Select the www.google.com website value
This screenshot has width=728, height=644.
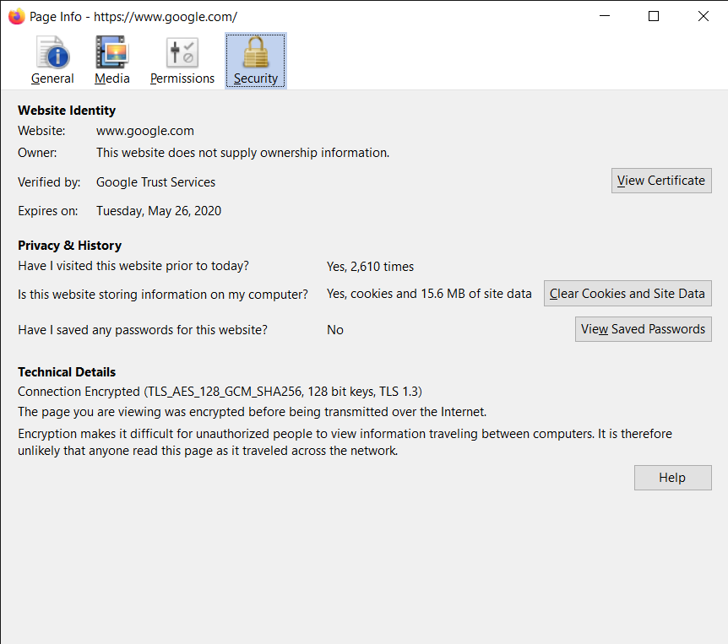(x=145, y=131)
